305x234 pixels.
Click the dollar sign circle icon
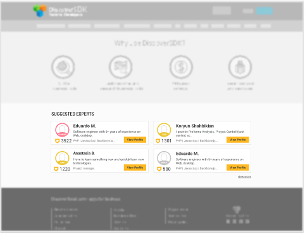pyautogui.click(x=181, y=67)
